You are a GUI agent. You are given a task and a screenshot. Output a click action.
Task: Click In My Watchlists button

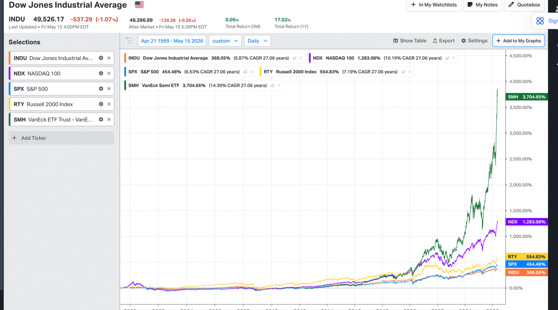[x=434, y=5]
